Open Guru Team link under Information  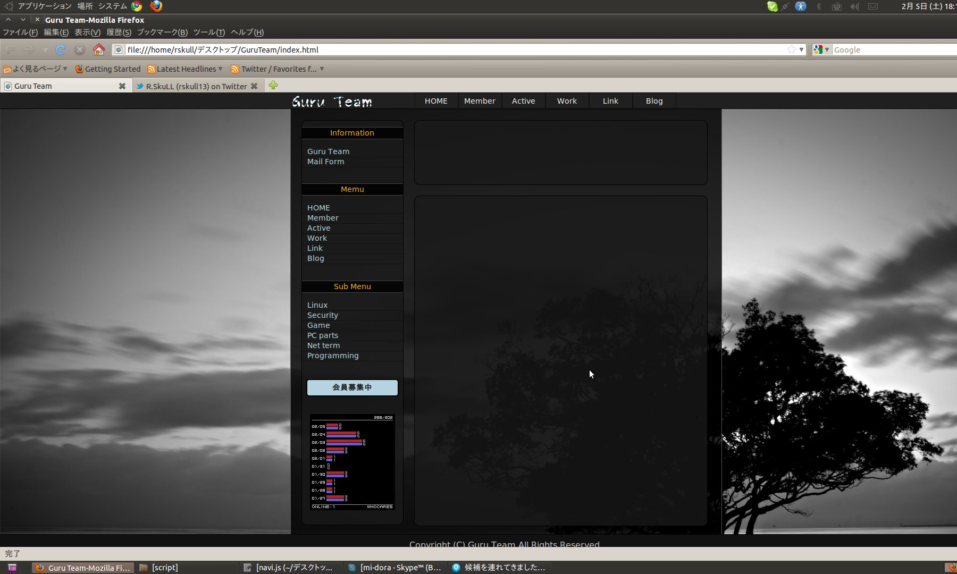point(328,151)
